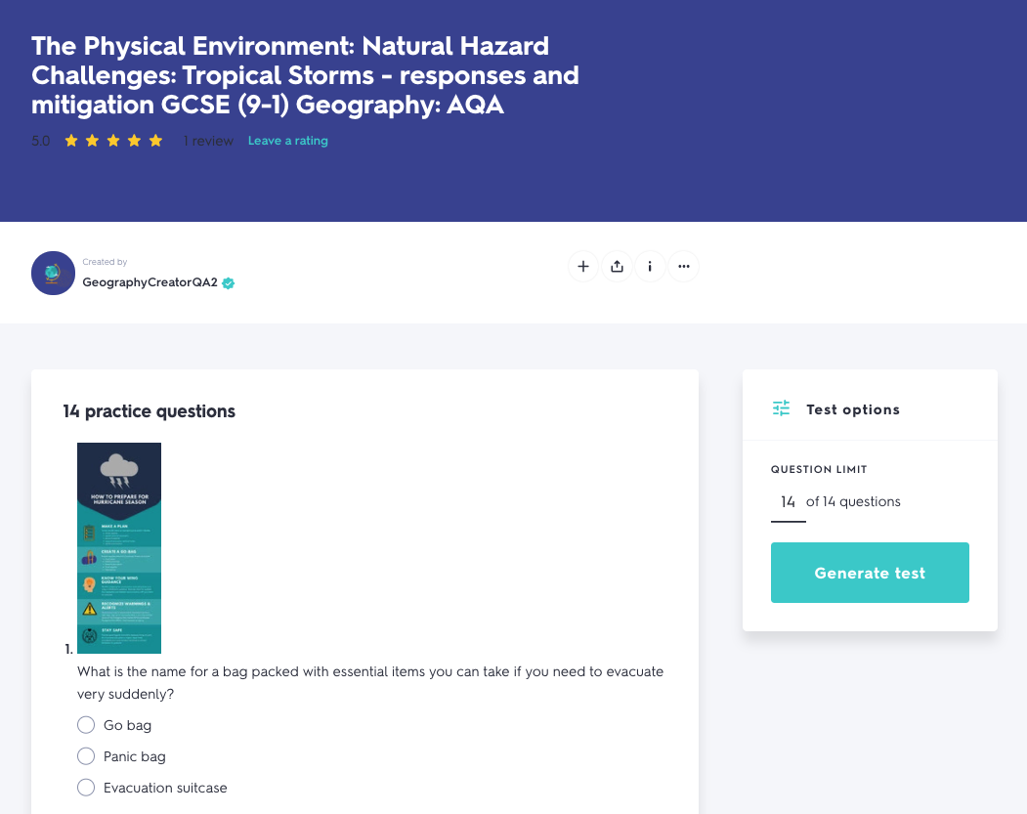Select the Go bag answer option
Screen dimensions: 1027x814
point(85,725)
